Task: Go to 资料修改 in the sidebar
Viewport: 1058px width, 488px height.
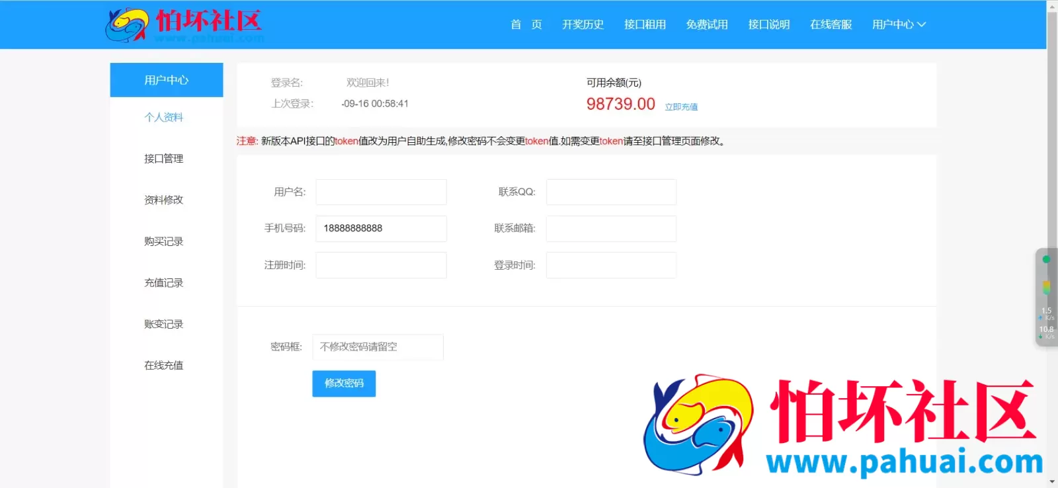Action: pos(164,200)
